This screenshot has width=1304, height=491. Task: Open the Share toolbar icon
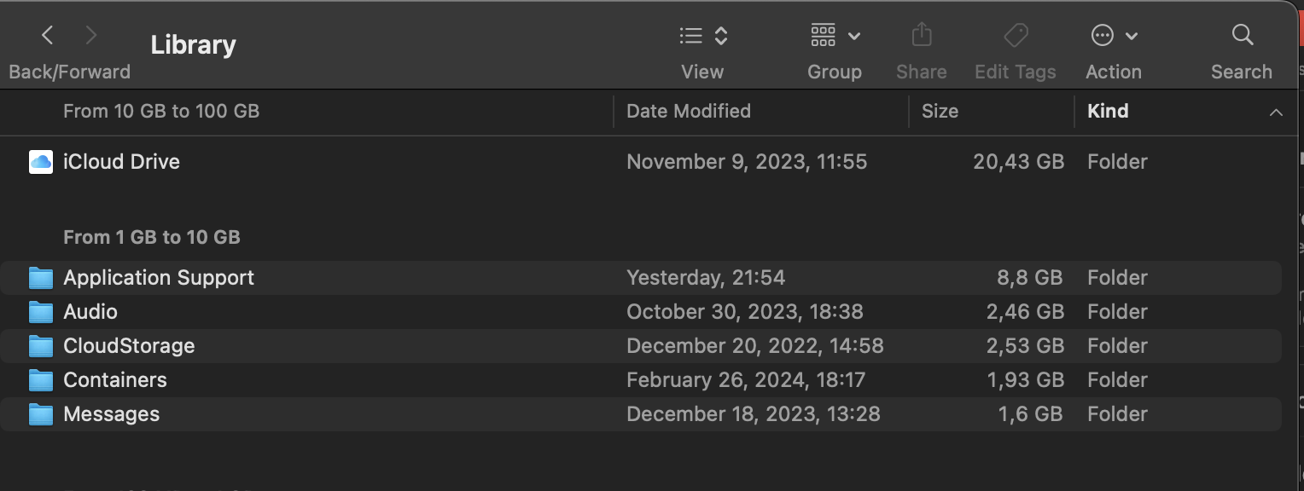(921, 35)
